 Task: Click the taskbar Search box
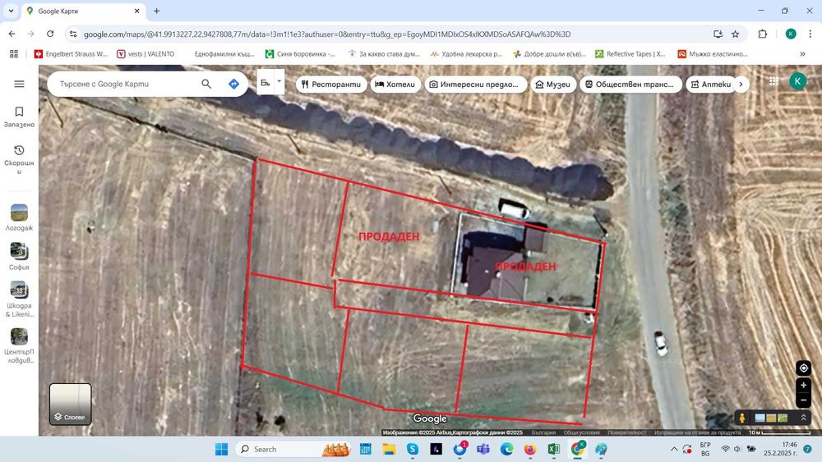(293, 449)
